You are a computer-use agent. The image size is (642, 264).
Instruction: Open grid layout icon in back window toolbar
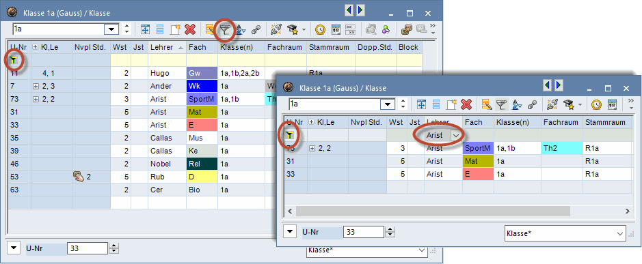(146, 29)
